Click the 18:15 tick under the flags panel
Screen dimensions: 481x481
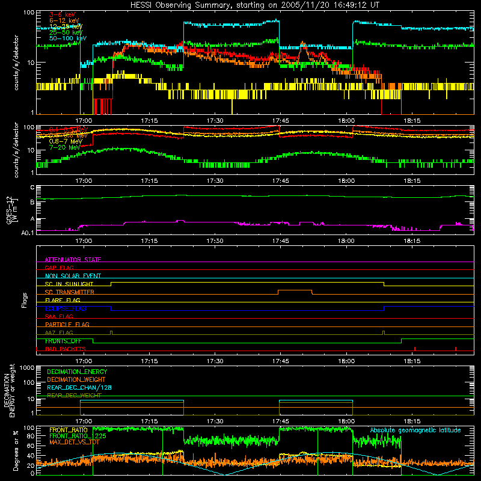pyautogui.click(x=412, y=361)
